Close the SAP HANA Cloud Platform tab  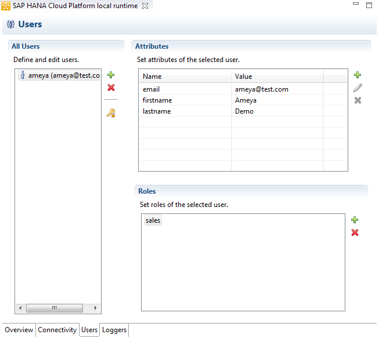point(145,6)
